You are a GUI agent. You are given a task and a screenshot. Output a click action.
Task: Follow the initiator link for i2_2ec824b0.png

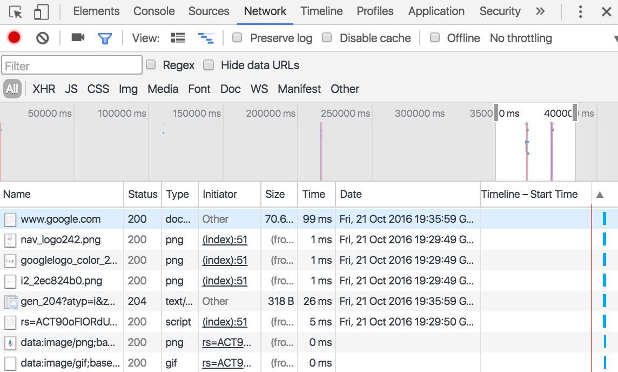pyautogui.click(x=225, y=281)
